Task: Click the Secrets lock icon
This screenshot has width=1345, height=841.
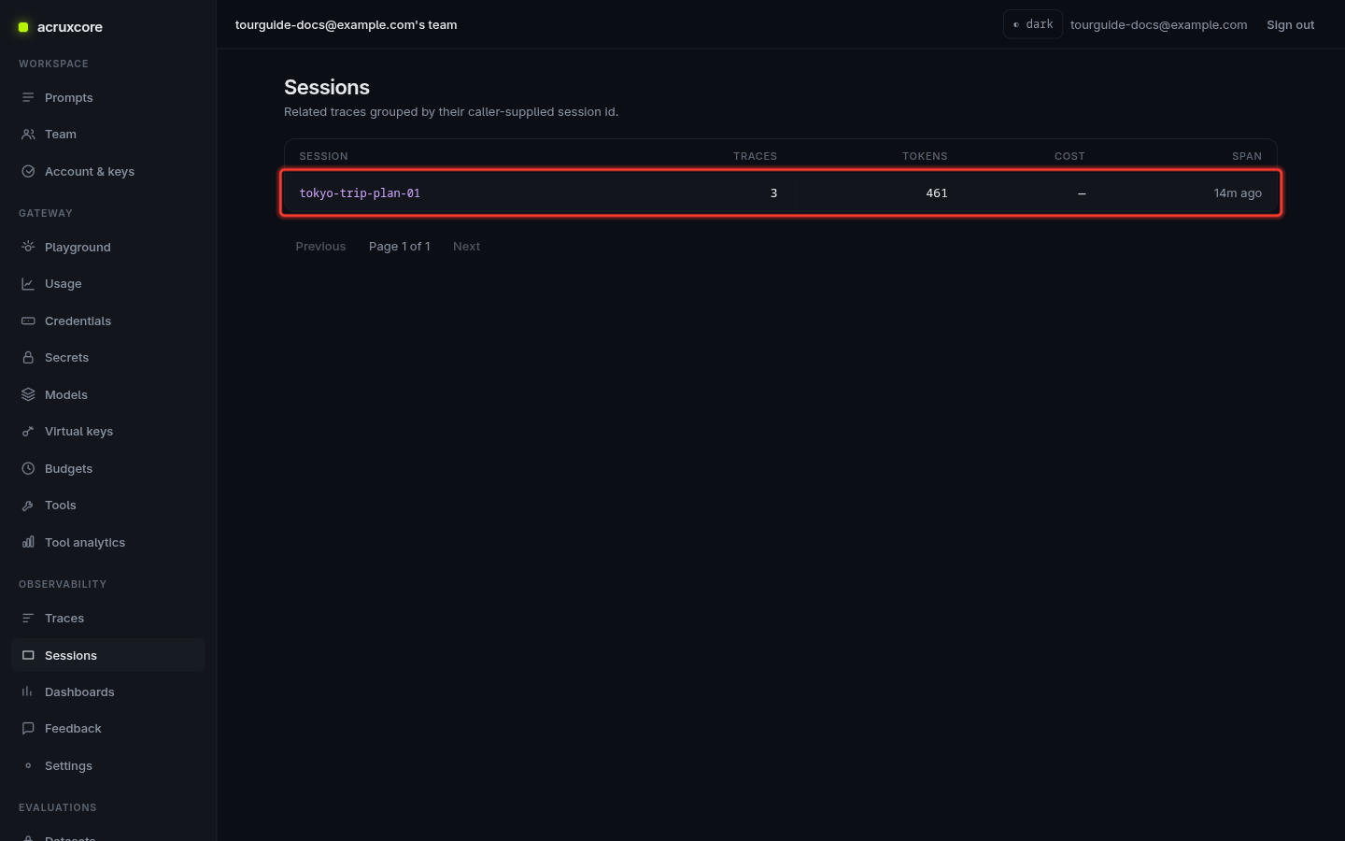Action: [x=28, y=358]
